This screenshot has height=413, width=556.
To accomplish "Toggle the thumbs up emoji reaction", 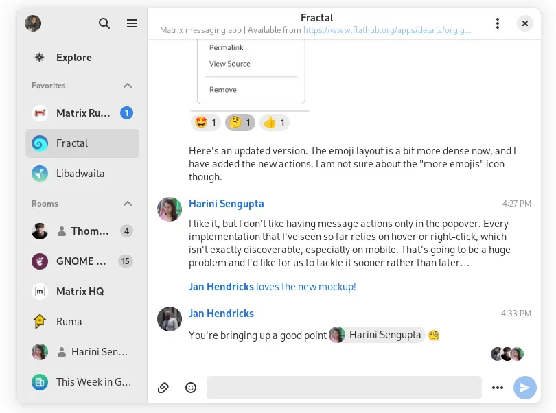I will coord(275,123).
